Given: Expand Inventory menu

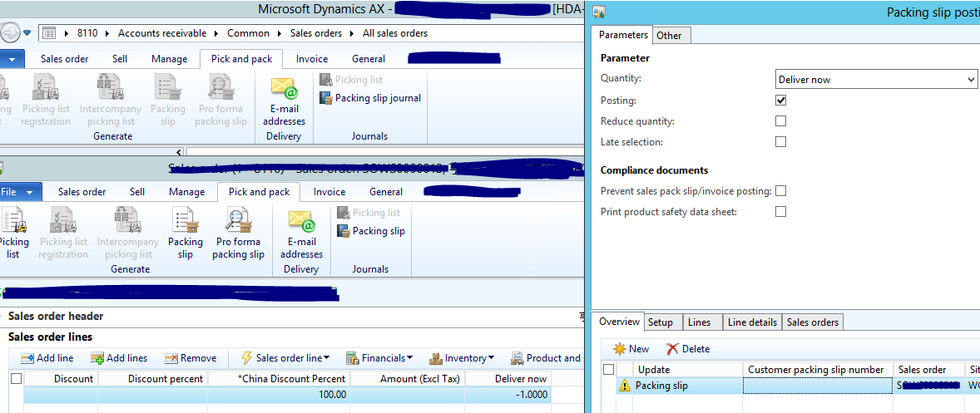Looking at the screenshot, I should pyautogui.click(x=462, y=358).
